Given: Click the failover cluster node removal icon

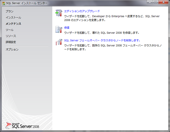Looking at the screenshot, I should [x=59, y=42].
